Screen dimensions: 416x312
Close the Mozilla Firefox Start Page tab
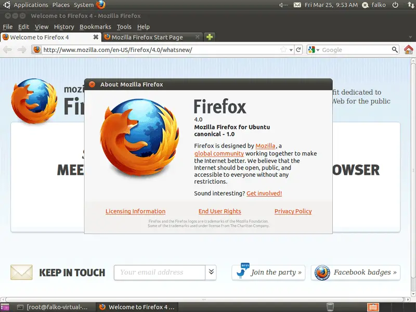tap(198, 37)
